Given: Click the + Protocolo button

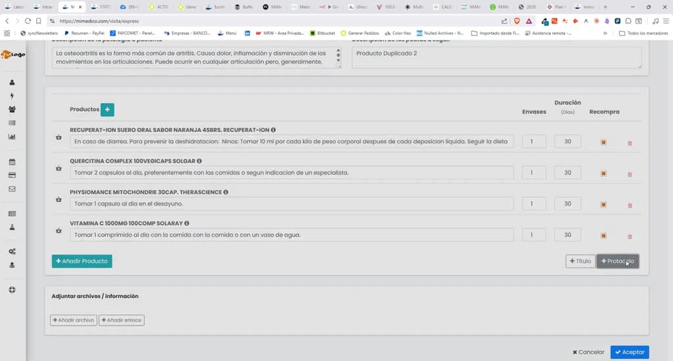Looking at the screenshot, I should coord(618,261).
